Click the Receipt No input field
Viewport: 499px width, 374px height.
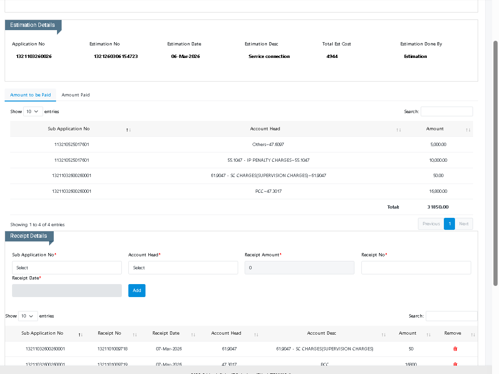click(x=416, y=268)
